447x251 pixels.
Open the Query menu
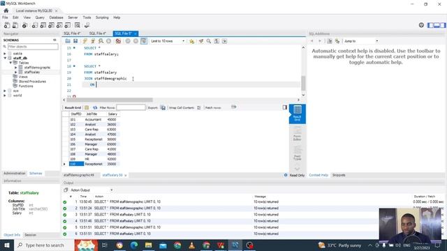point(40,17)
